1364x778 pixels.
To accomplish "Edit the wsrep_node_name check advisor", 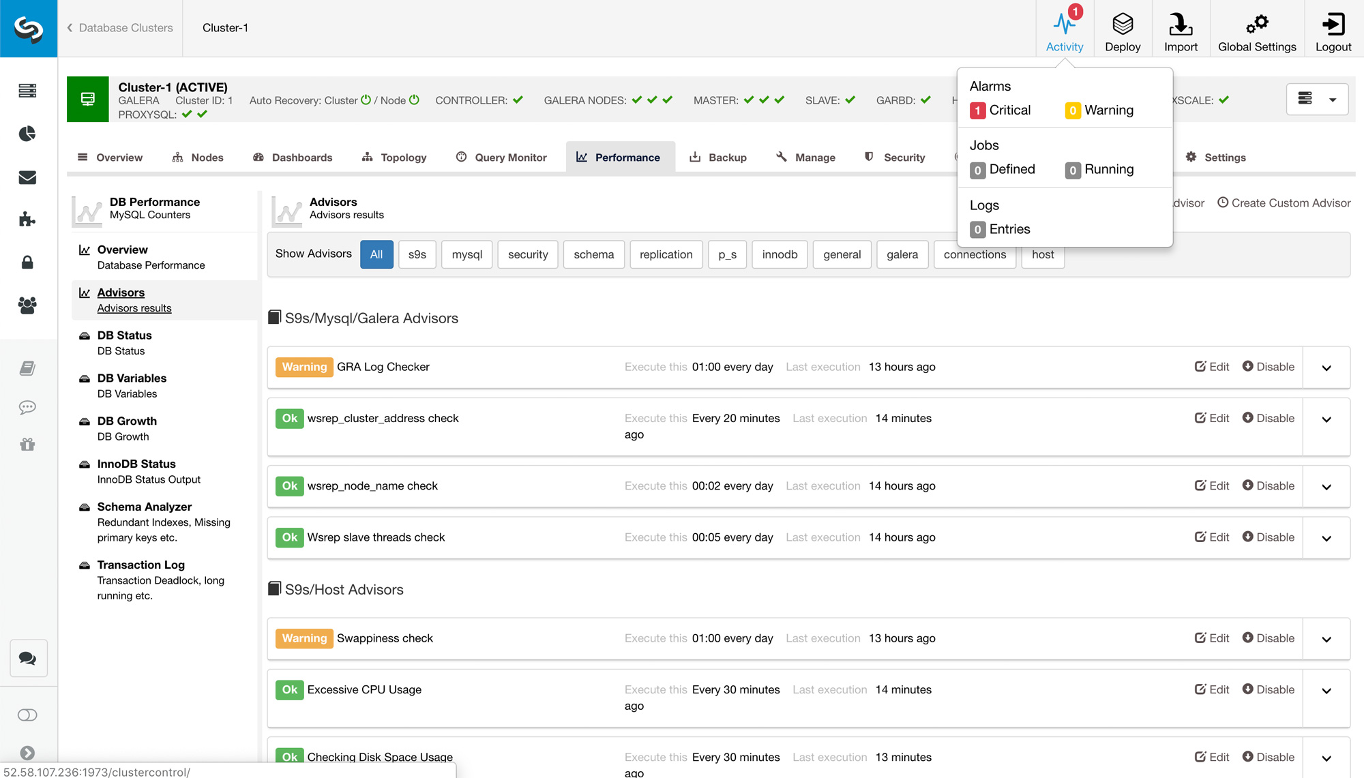I will pyautogui.click(x=1212, y=485).
